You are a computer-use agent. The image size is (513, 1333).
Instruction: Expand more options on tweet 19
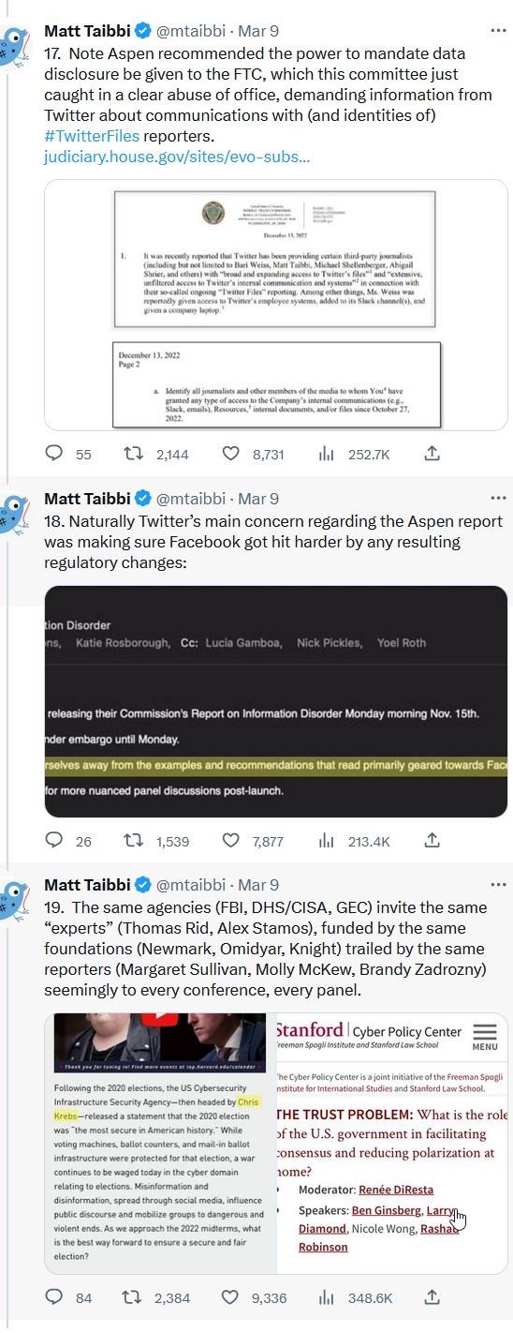pyautogui.click(x=496, y=885)
